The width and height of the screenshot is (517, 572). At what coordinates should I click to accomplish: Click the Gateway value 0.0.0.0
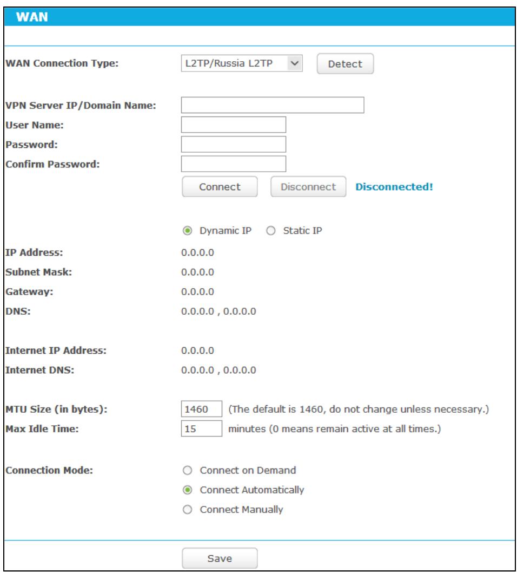click(x=198, y=292)
